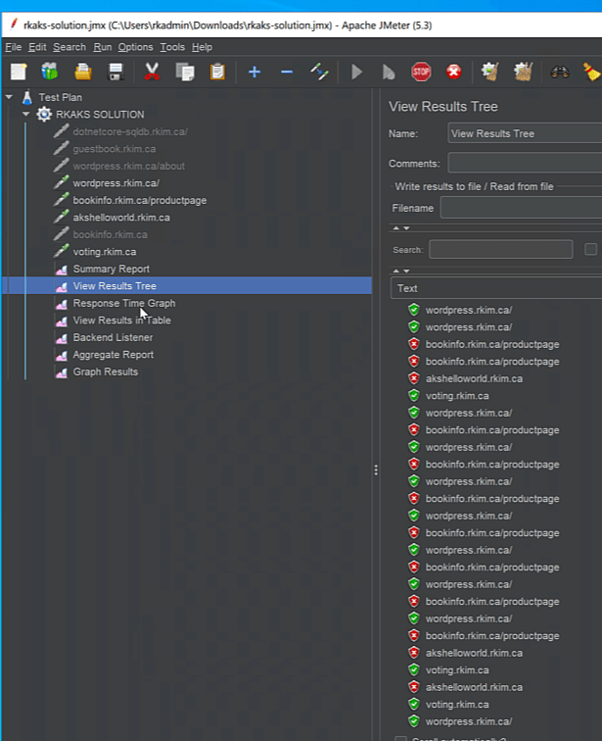The image size is (602, 741).
Task: Tick the checkbox beside the Search field
Action: coord(590,249)
